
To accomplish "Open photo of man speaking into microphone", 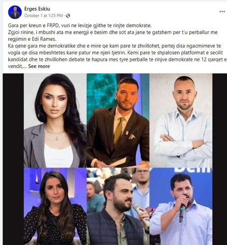I will pyautogui.click(x=181, y=206).
